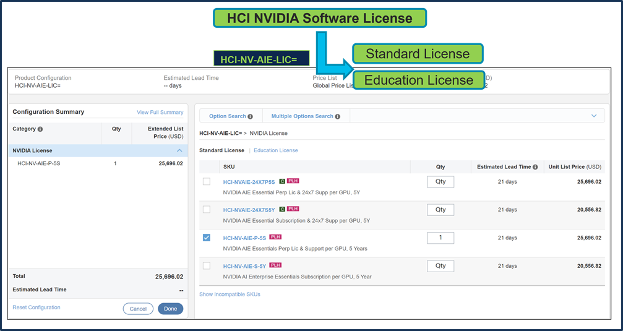This screenshot has height=331, width=623.
Task: Open the HCI-NV-AIE-S-5Y SKU link
Action: point(244,266)
